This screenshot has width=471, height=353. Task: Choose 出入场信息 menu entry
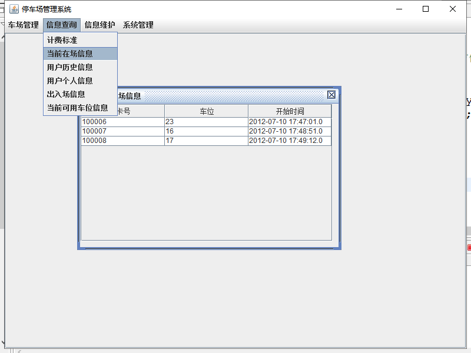80,94
